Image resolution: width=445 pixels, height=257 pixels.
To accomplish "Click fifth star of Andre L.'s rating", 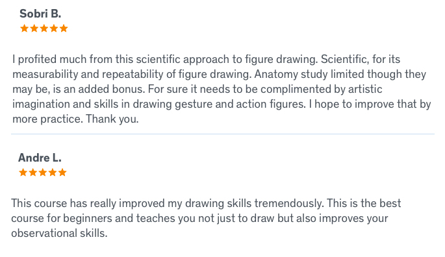I will (62, 173).
